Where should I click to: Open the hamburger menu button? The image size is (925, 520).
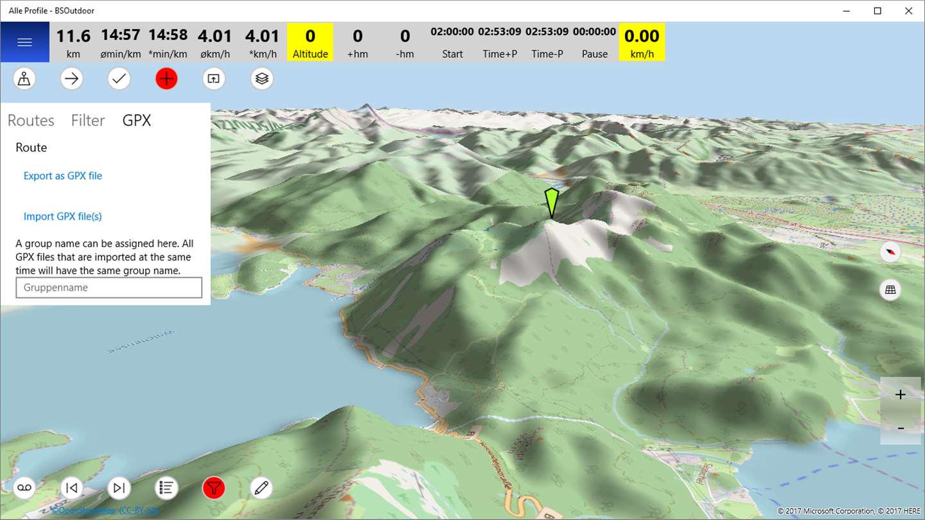point(24,42)
